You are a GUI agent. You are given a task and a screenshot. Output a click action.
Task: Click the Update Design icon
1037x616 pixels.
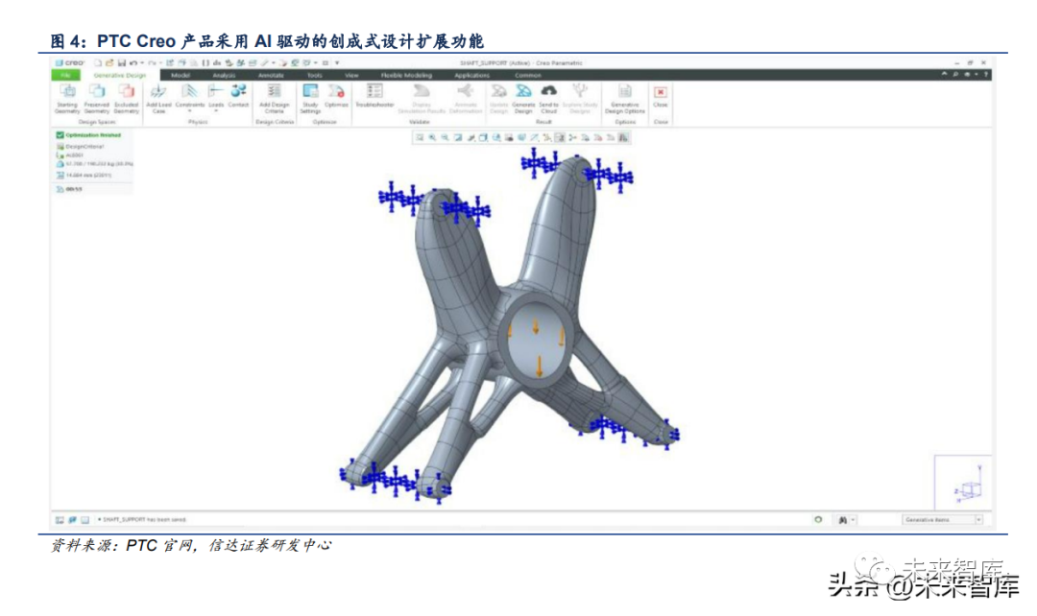(x=498, y=91)
